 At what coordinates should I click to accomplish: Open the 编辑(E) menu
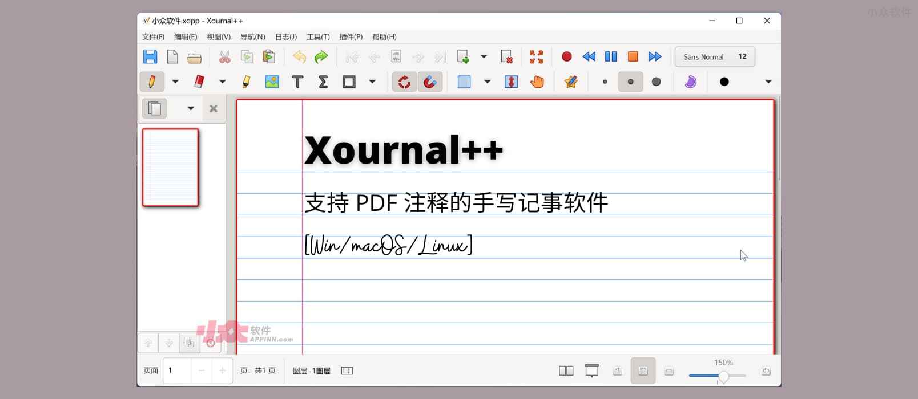[x=186, y=37]
